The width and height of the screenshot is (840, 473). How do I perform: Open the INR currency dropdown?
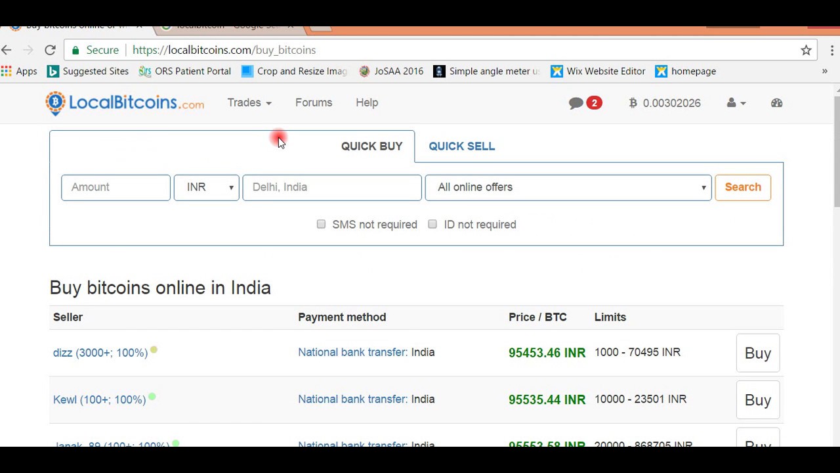coord(207,187)
